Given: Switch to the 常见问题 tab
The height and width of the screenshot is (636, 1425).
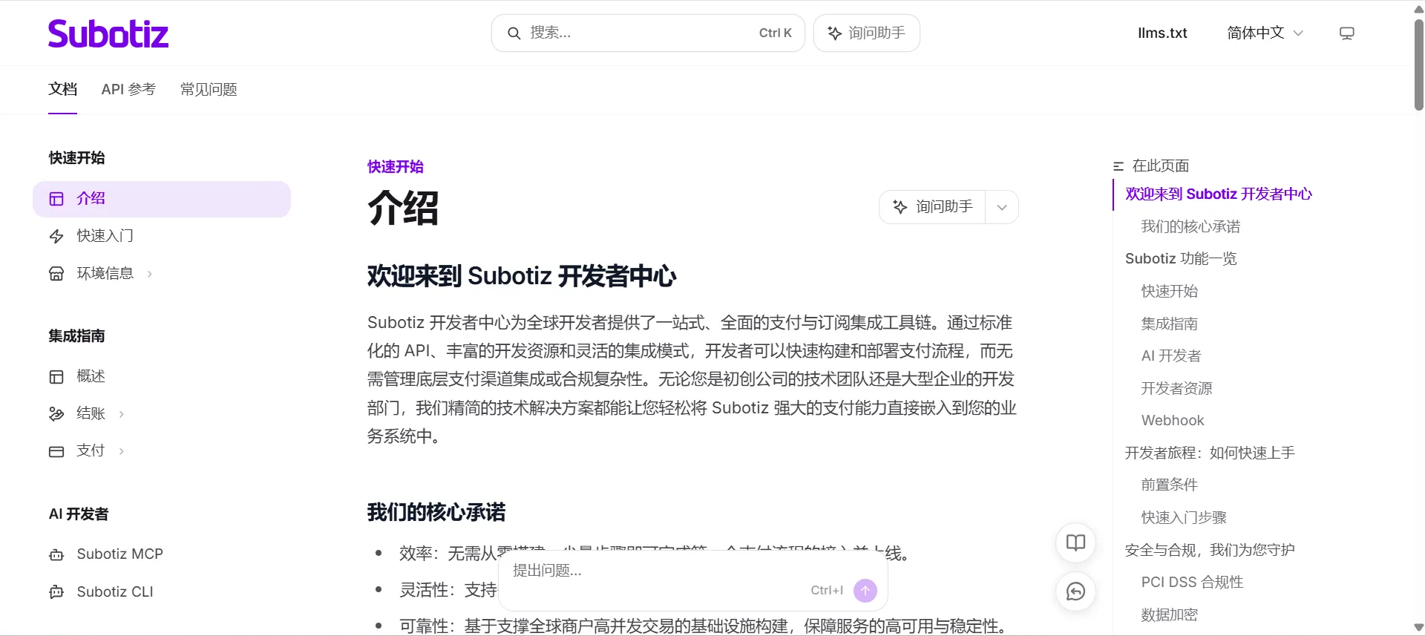Looking at the screenshot, I should point(209,90).
